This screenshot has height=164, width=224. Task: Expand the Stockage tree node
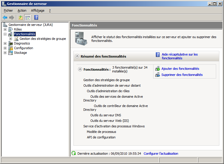click(5, 53)
